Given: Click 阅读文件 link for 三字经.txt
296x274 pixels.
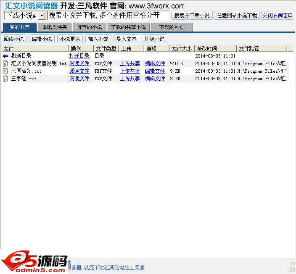Looking at the screenshot, I should point(79,79).
